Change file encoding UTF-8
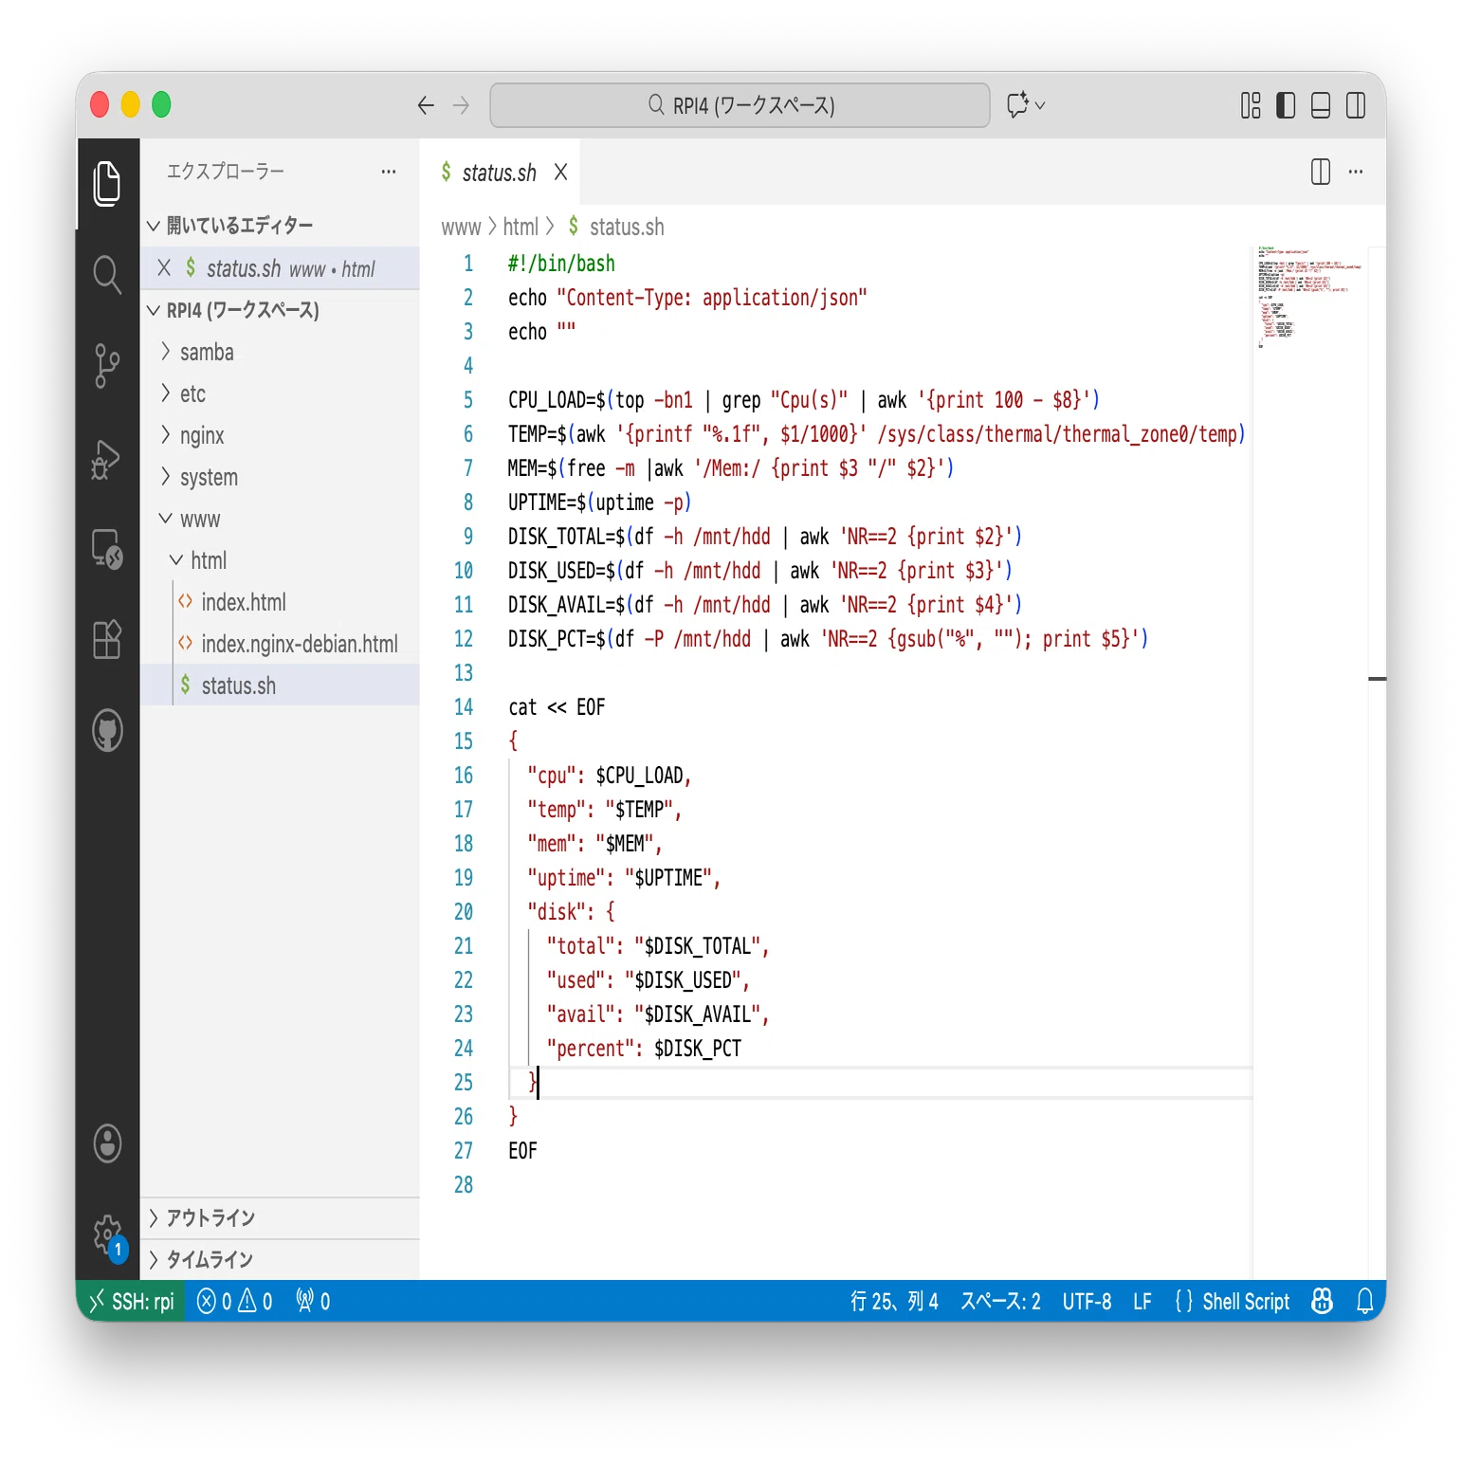The height and width of the screenshot is (1462, 1462). [x=1087, y=1301]
